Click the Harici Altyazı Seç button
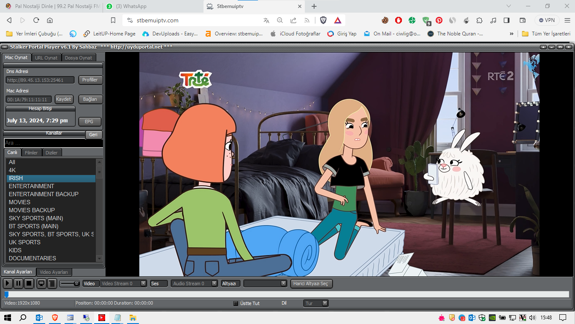 312,283
